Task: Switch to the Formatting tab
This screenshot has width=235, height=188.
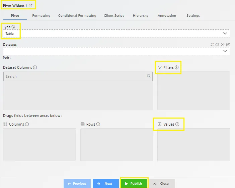Action: [x=41, y=16]
